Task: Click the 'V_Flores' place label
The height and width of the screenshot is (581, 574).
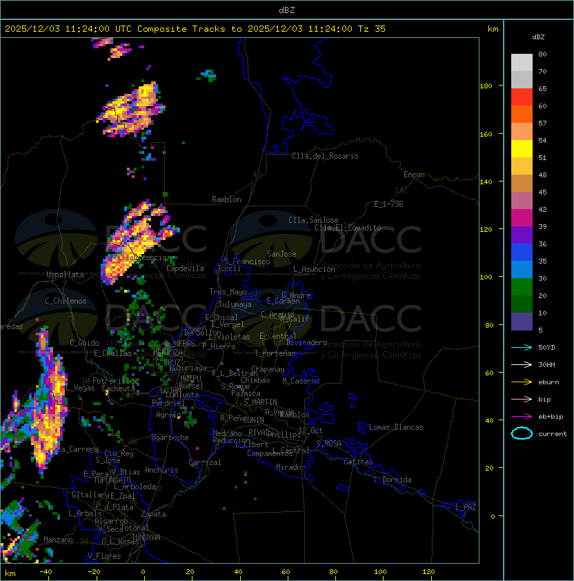Action: (x=104, y=556)
